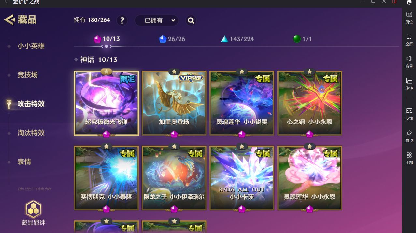Open the question mark help icon
Viewport: 416px width, 233px height.
122,20
